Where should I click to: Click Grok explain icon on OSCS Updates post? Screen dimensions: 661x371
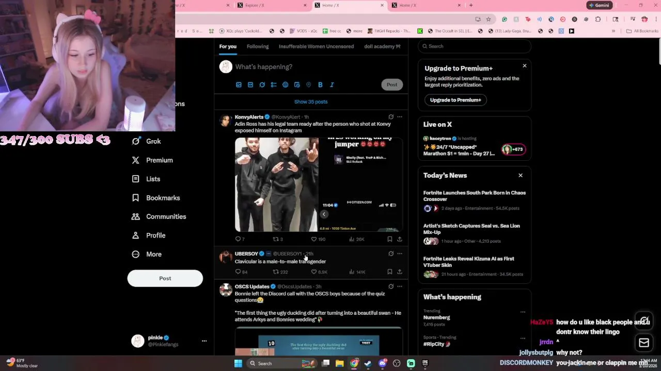coord(391,286)
